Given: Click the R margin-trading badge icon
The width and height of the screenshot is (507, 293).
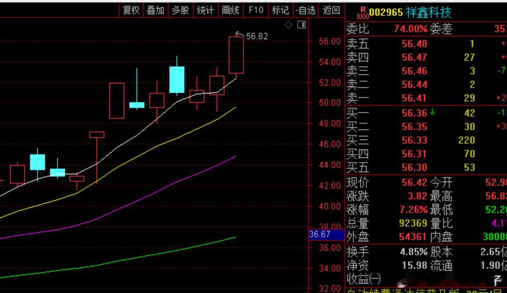Looking at the screenshot, I should 363,13.
